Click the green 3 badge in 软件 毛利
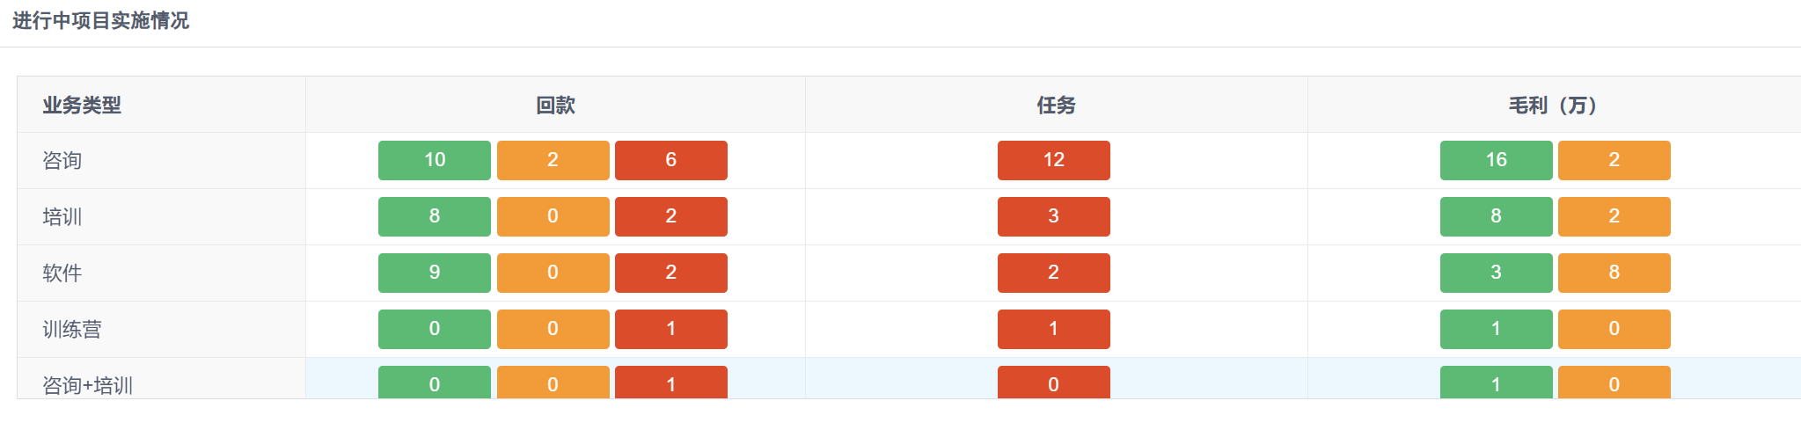1801x430 pixels. point(1497,273)
